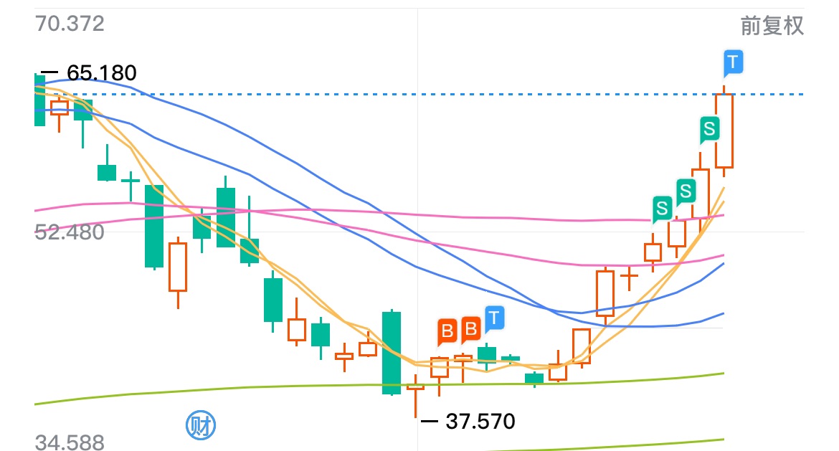Viewport: 839px width, 451px height.
Task: Click the 52.480 axis price label
Action: point(70,232)
